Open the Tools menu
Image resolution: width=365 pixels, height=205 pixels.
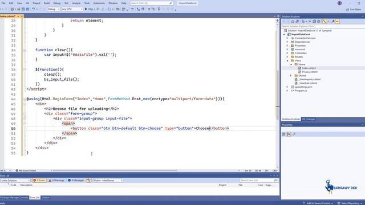pyautogui.click(x=87, y=3)
